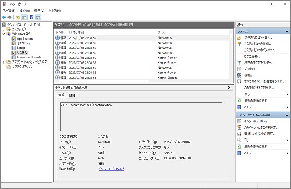Expand ヘルプ submenu arrow in システム section
Viewport: 291px width, 189px height.
(x=287, y=107)
